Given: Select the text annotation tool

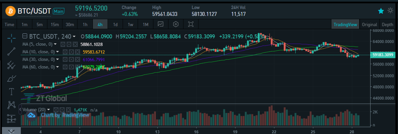Looking at the screenshot, I should [12, 91].
